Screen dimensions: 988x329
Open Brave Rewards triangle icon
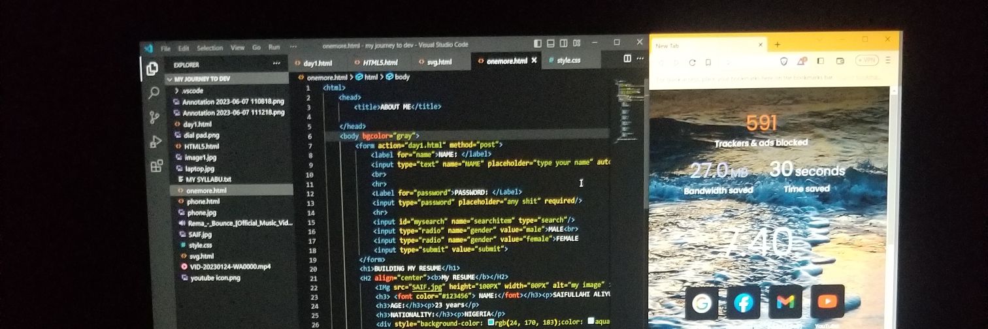click(x=800, y=61)
